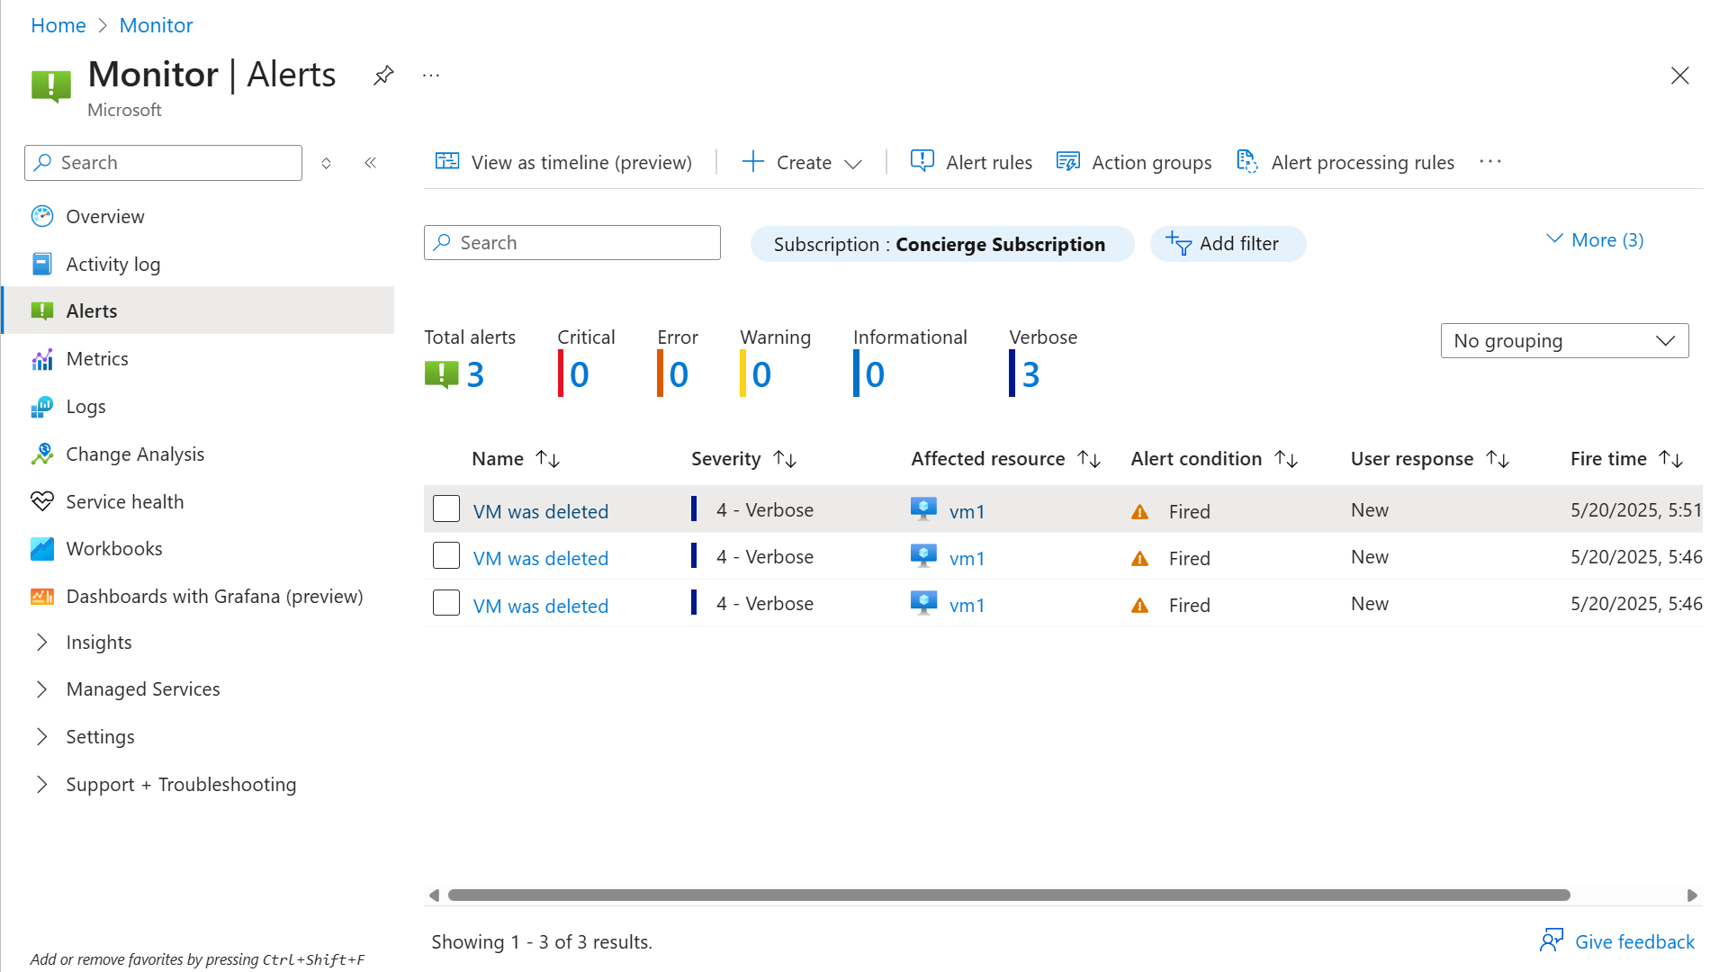The image size is (1728, 972).
Task: Click the Metrics chart icon
Action: 42,359
